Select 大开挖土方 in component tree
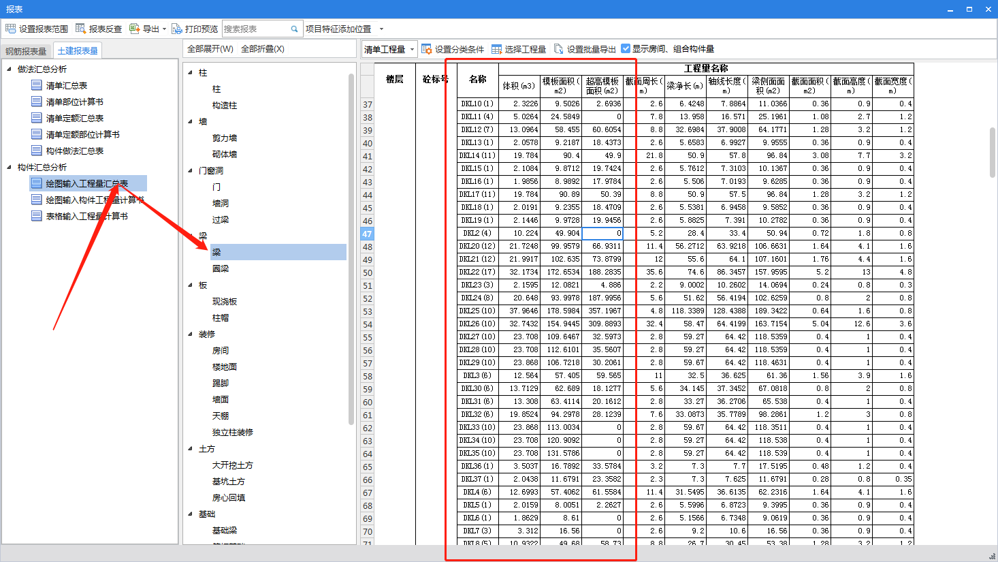The width and height of the screenshot is (998, 562). coord(233,465)
